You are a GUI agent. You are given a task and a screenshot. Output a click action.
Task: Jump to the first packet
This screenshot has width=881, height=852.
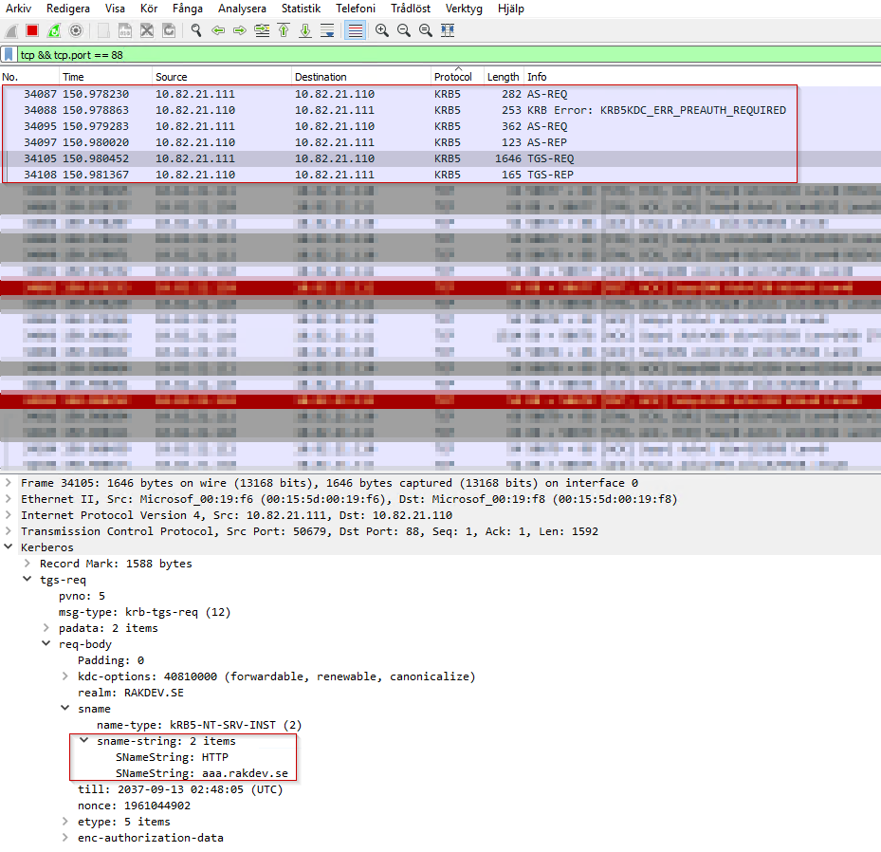(284, 30)
